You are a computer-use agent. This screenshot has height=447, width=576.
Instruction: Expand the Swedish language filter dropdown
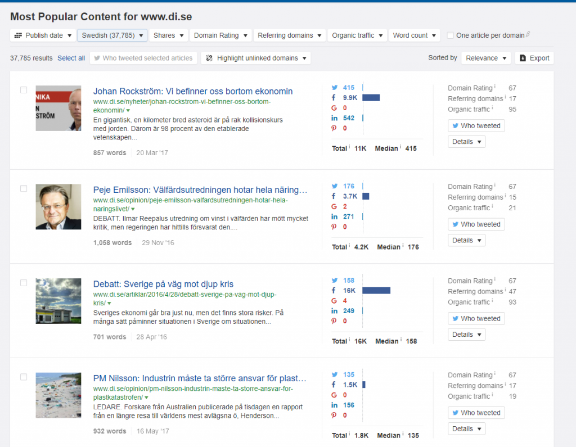click(112, 35)
